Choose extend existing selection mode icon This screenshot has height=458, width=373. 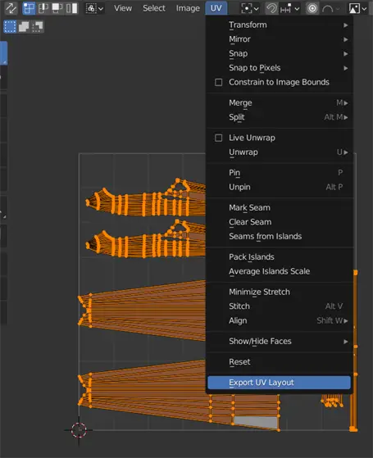pyautogui.click(x=24, y=27)
